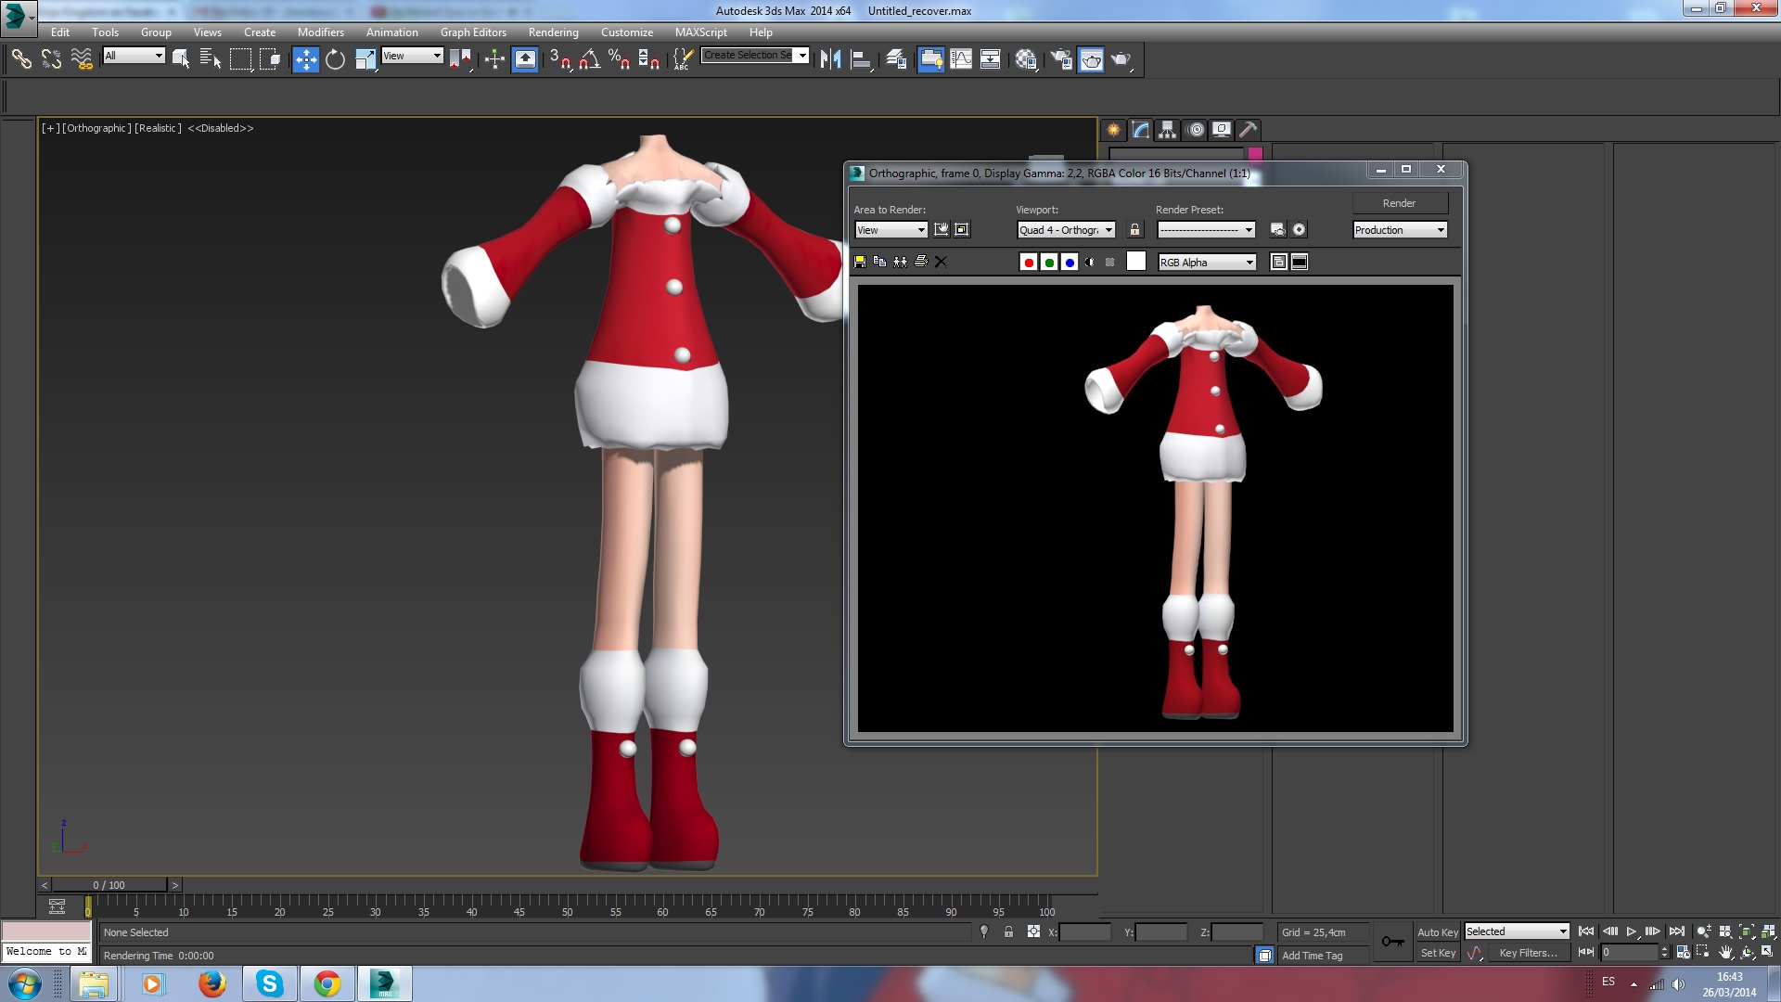The width and height of the screenshot is (1781, 1002).
Task: Open the Modify panel tab icon
Action: pos(1140,130)
